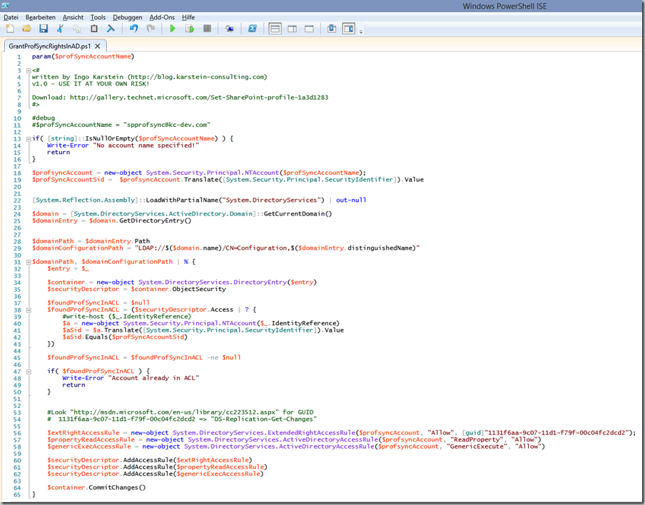Collapse the comment block at line 3
This screenshot has width=645, height=505.
point(29,71)
